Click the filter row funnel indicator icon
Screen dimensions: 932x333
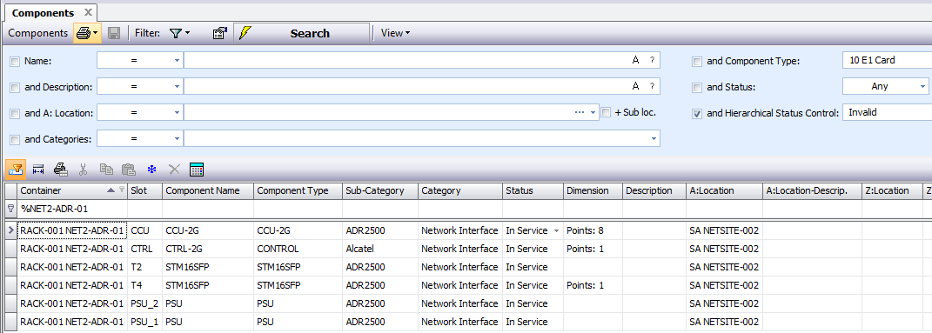10,210
